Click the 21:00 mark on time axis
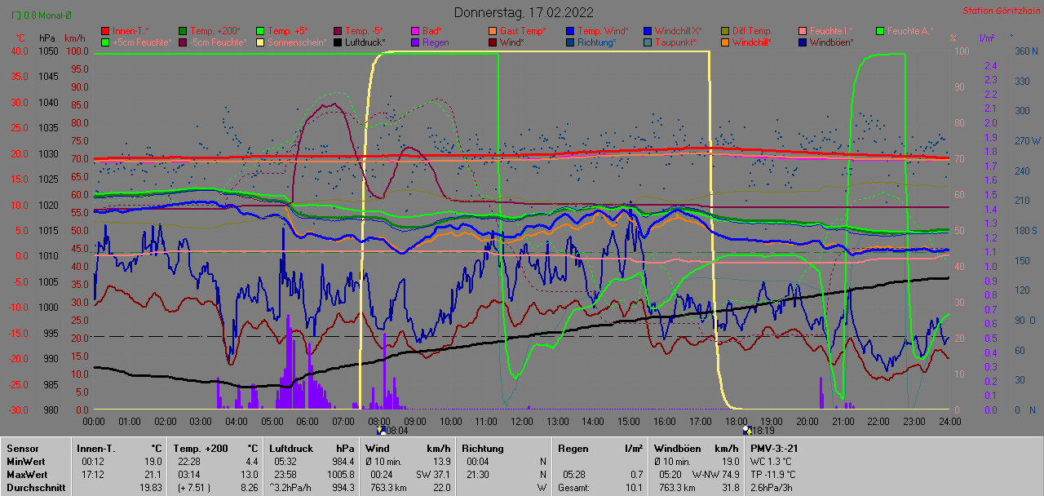 [x=843, y=422]
